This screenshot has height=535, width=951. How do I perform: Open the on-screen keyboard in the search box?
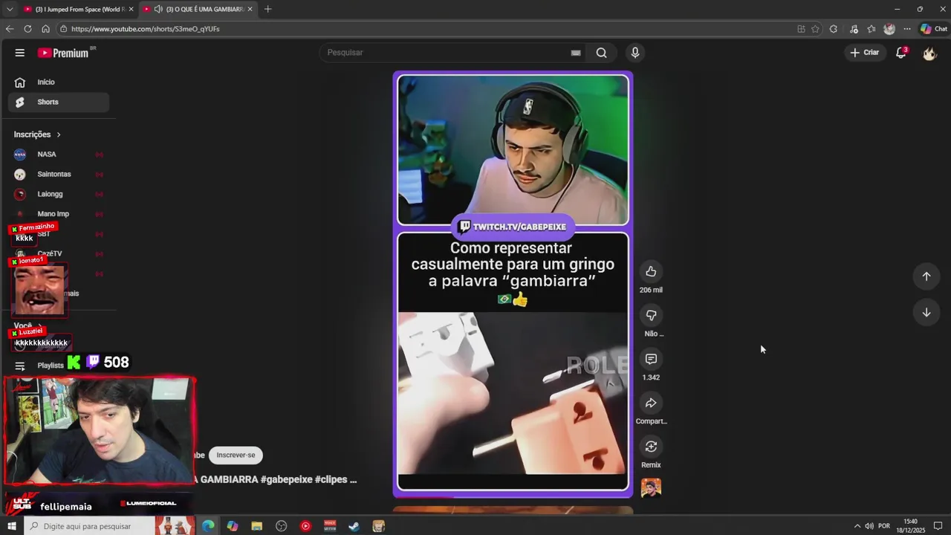click(x=576, y=53)
